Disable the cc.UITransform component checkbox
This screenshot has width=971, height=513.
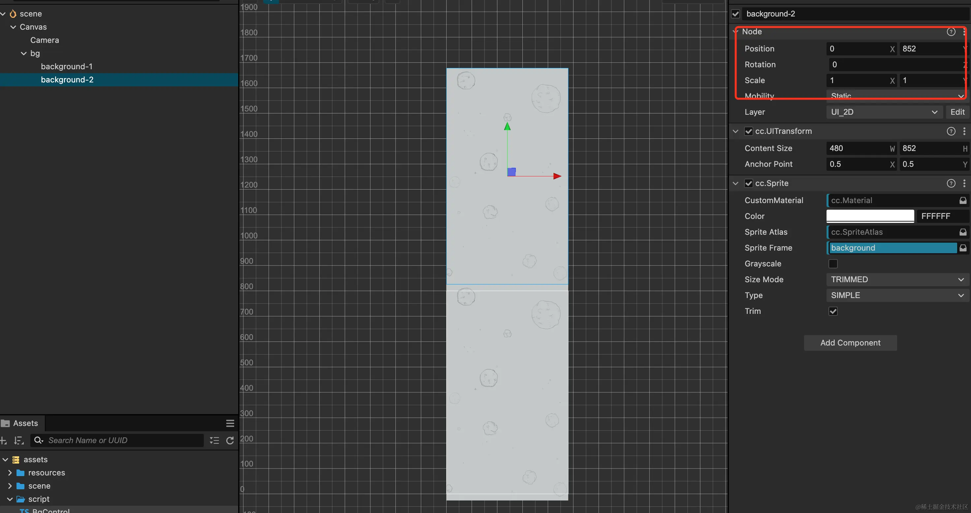[749, 131]
